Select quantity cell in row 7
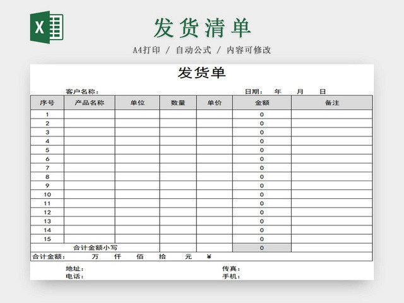The width and height of the screenshot is (404, 303). tap(178, 168)
